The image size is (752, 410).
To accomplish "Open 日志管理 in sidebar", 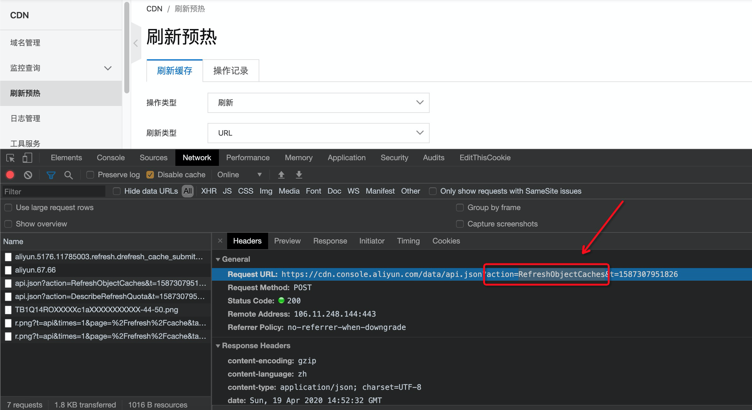I will click(x=25, y=119).
